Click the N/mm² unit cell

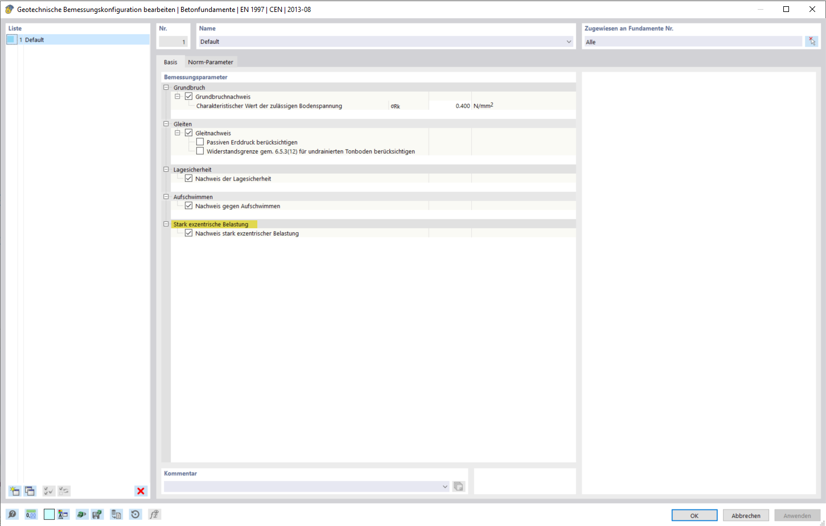click(483, 106)
